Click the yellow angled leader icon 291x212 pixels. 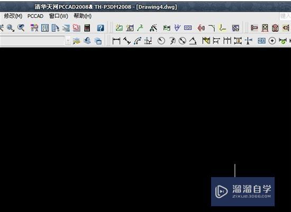coord(222,28)
